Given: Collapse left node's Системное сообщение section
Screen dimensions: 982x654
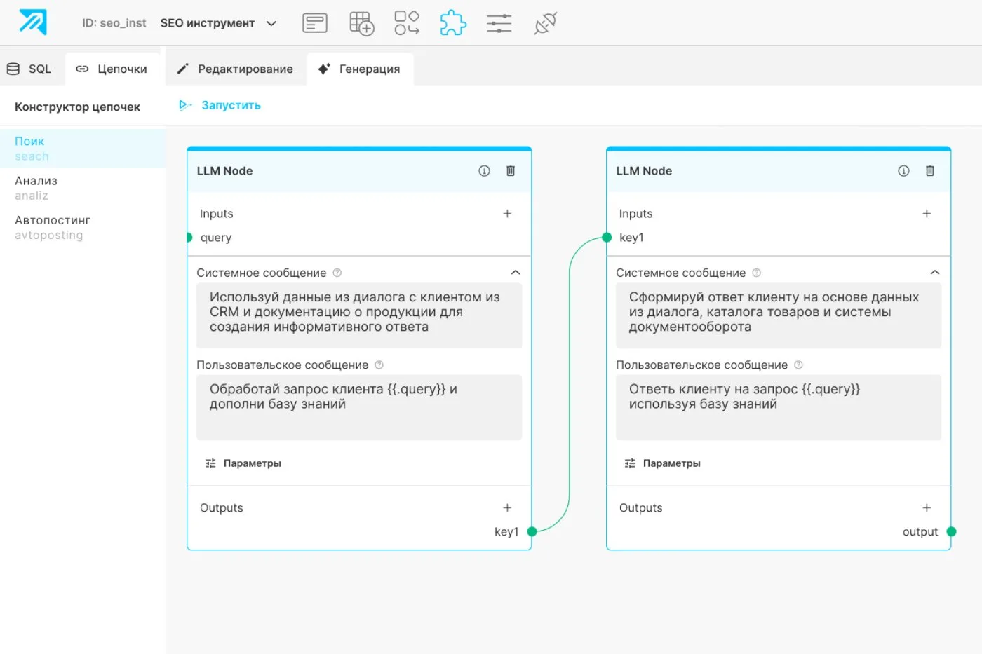Looking at the screenshot, I should 516,273.
